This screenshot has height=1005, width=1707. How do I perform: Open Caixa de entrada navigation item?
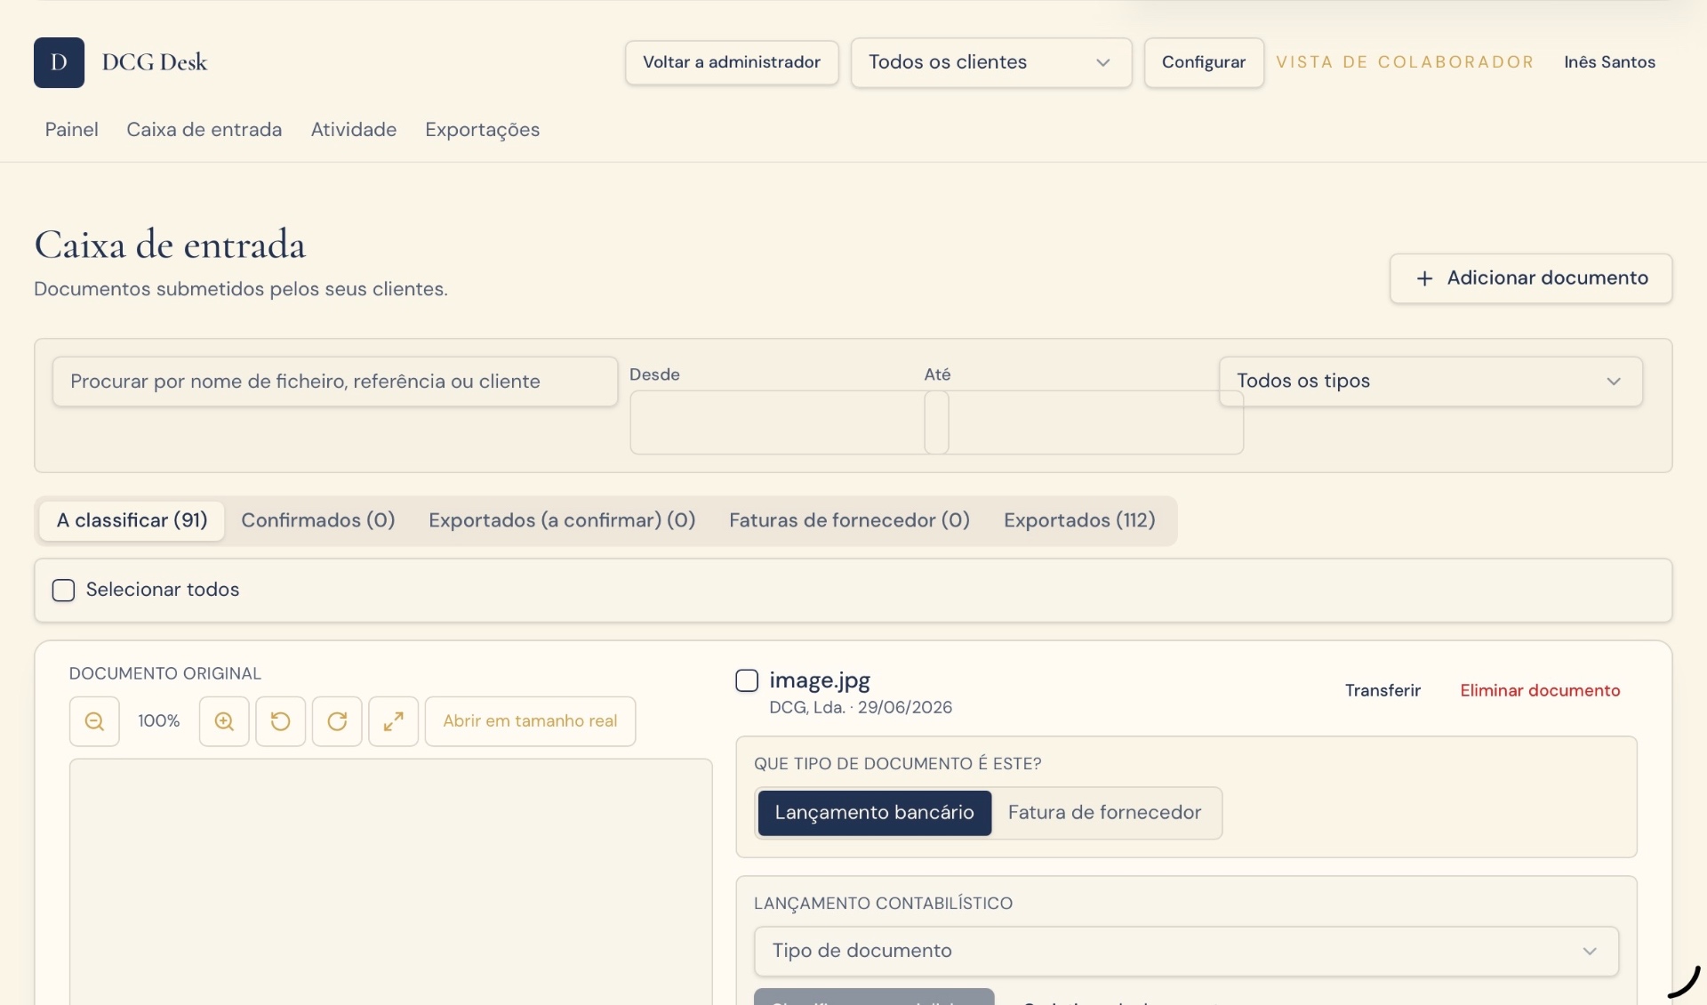point(204,130)
